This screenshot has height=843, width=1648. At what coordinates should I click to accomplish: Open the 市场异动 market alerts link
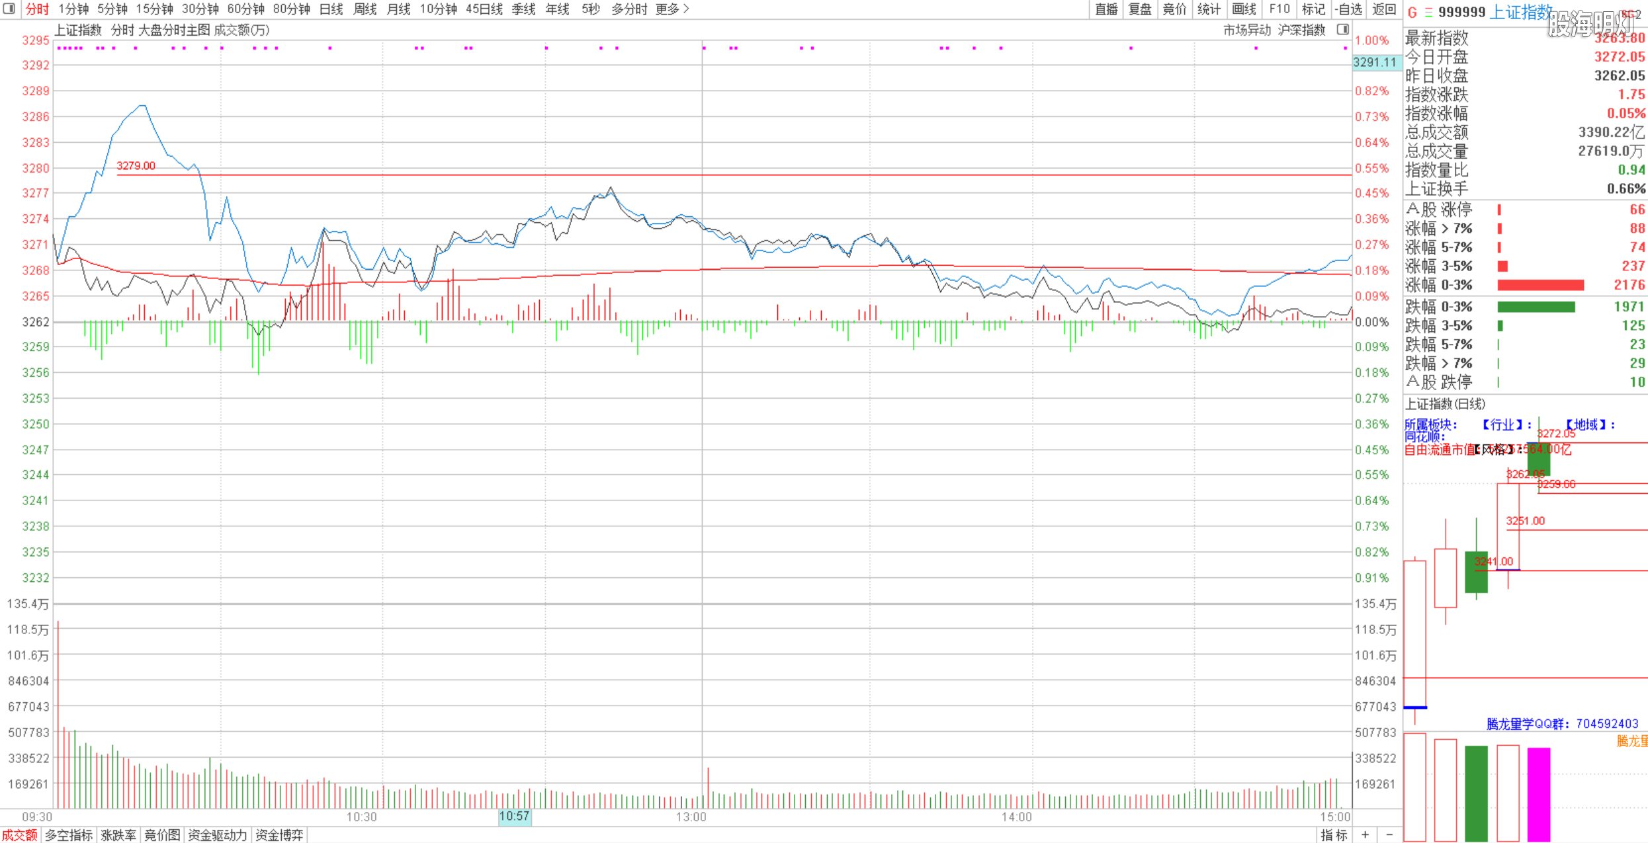1246,30
